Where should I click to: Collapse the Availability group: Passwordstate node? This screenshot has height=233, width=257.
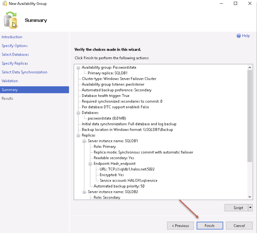click(78, 68)
